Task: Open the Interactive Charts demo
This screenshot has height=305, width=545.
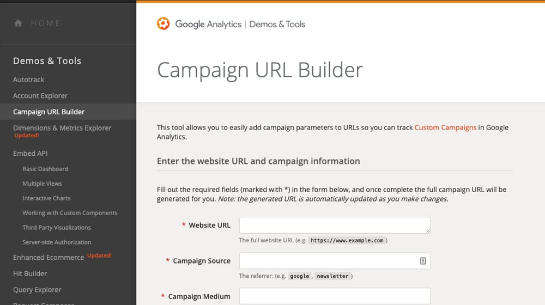Action: [x=46, y=198]
